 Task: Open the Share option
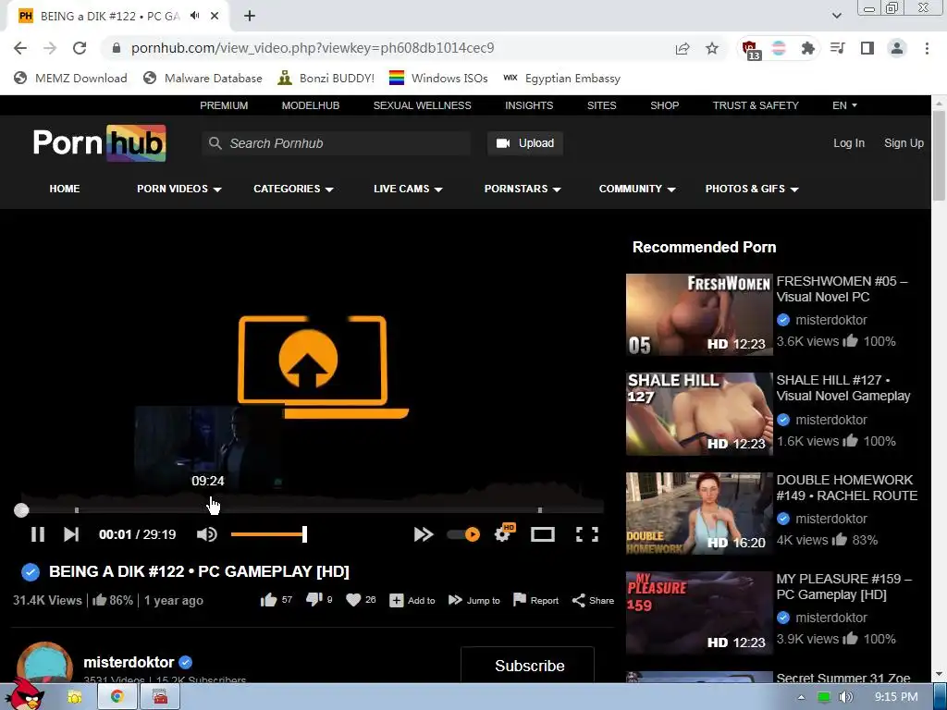[593, 600]
